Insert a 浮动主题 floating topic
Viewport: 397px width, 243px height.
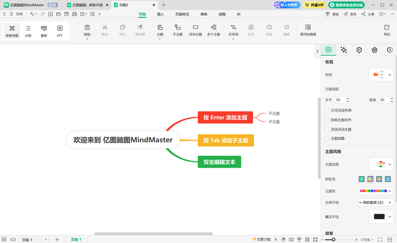[195, 30]
